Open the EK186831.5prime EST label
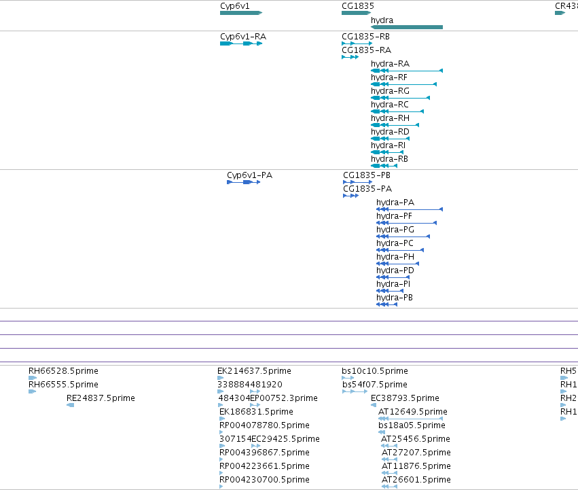The image size is (578, 490). point(256,412)
